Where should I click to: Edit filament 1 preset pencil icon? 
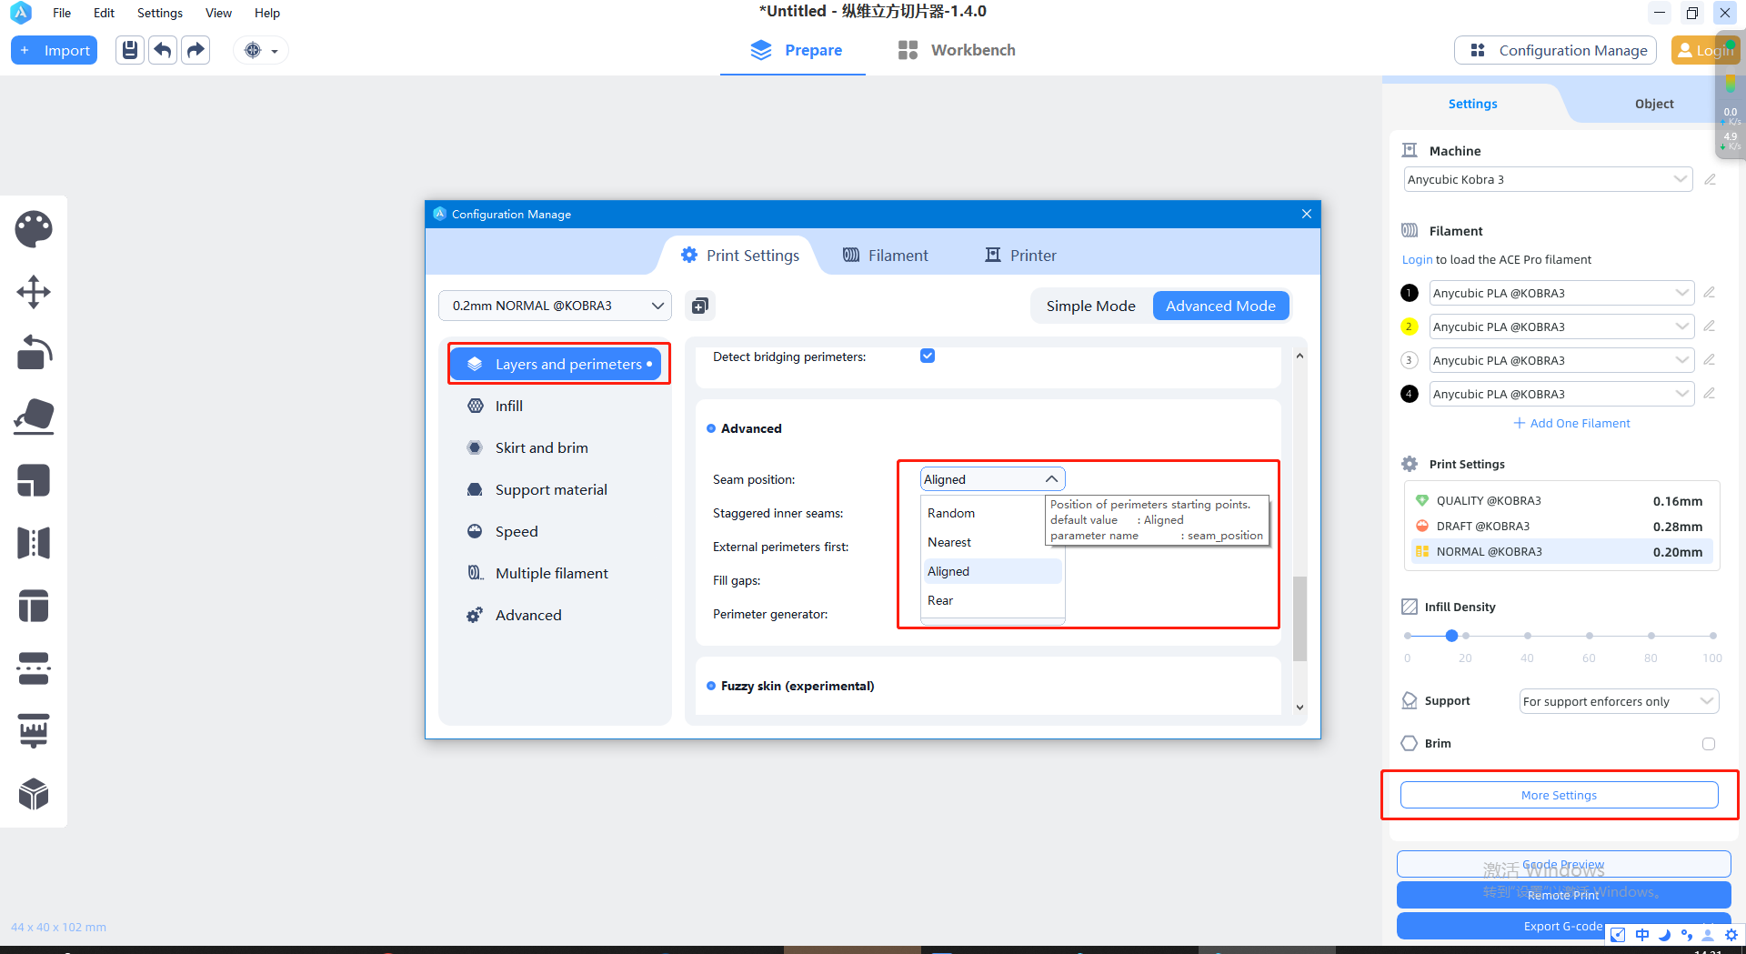tap(1710, 293)
